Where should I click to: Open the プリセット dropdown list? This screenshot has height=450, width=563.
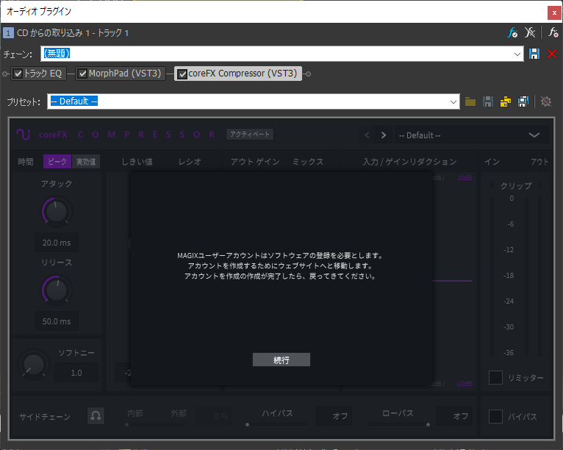pyautogui.click(x=454, y=101)
